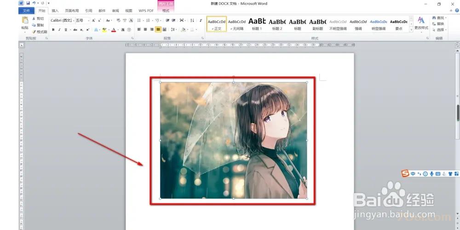Viewport: 460px width, 230px height.
Task: Switch to the 引用 tab
Action: pyautogui.click(x=89, y=11)
